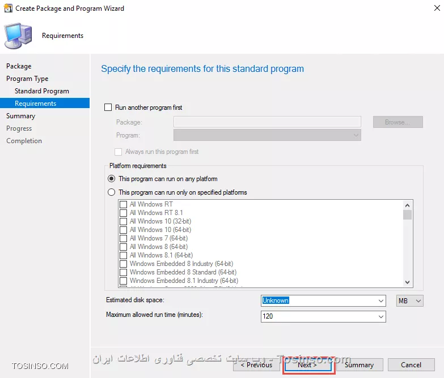Click the Previous button
The height and width of the screenshot is (378, 444).
tap(256, 365)
